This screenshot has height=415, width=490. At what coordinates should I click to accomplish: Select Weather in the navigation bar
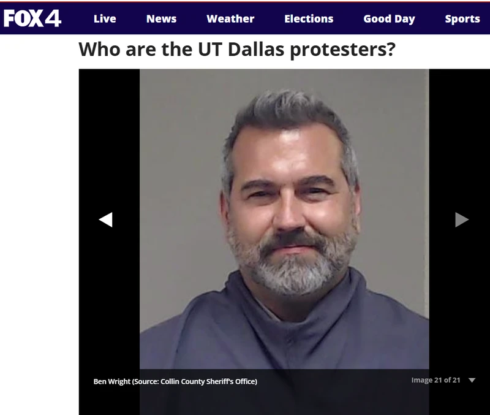[230, 19]
